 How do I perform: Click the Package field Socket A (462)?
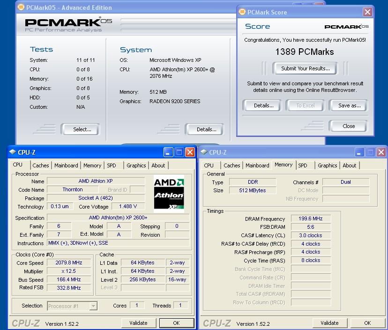96,198
